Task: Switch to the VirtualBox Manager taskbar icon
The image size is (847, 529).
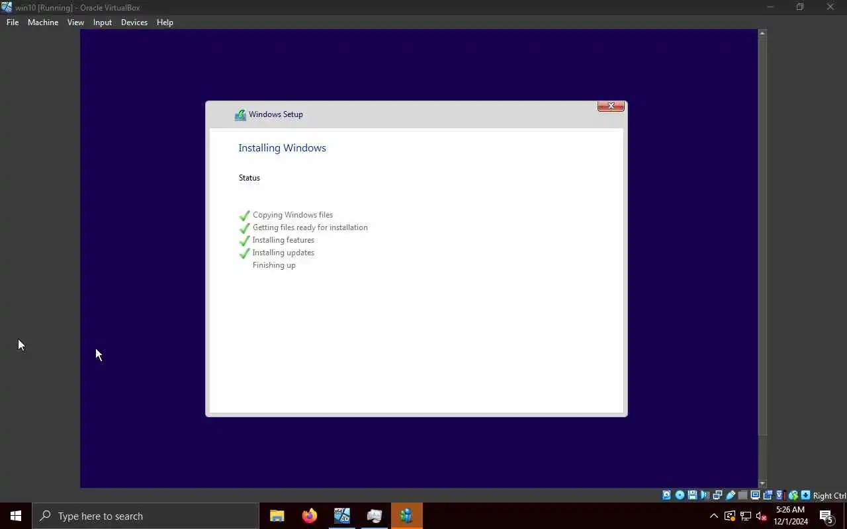Action: pos(341,516)
